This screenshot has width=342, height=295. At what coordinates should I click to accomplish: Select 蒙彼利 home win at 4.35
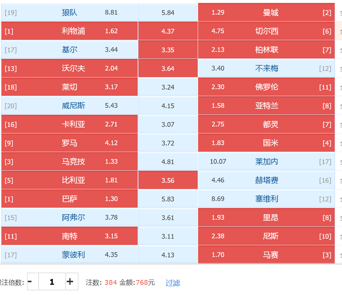pos(70,255)
